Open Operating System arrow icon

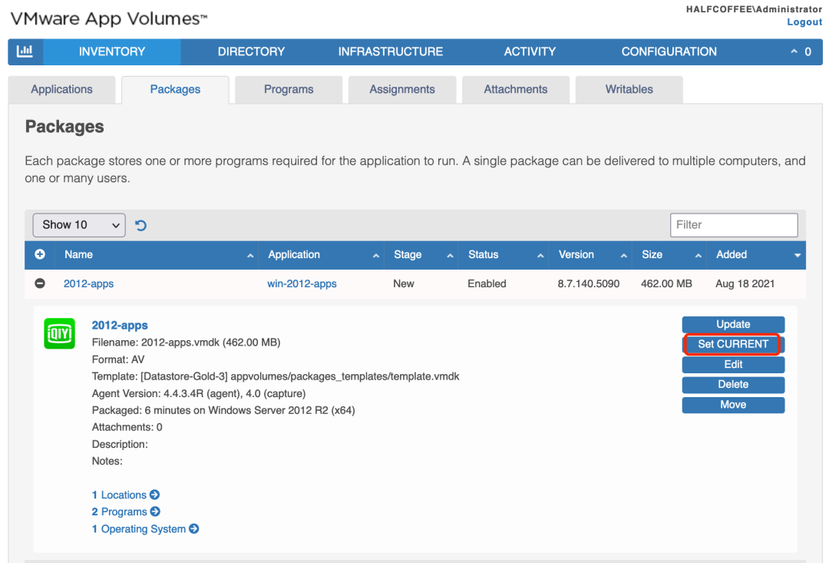[x=194, y=528]
